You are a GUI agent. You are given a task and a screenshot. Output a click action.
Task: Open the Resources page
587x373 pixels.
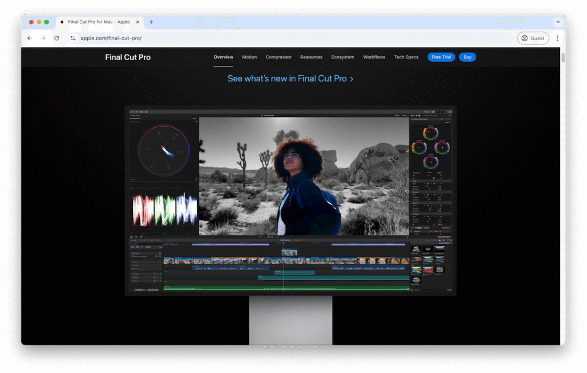(311, 57)
